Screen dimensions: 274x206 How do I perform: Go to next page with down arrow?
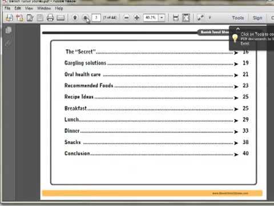click(85, 18)
